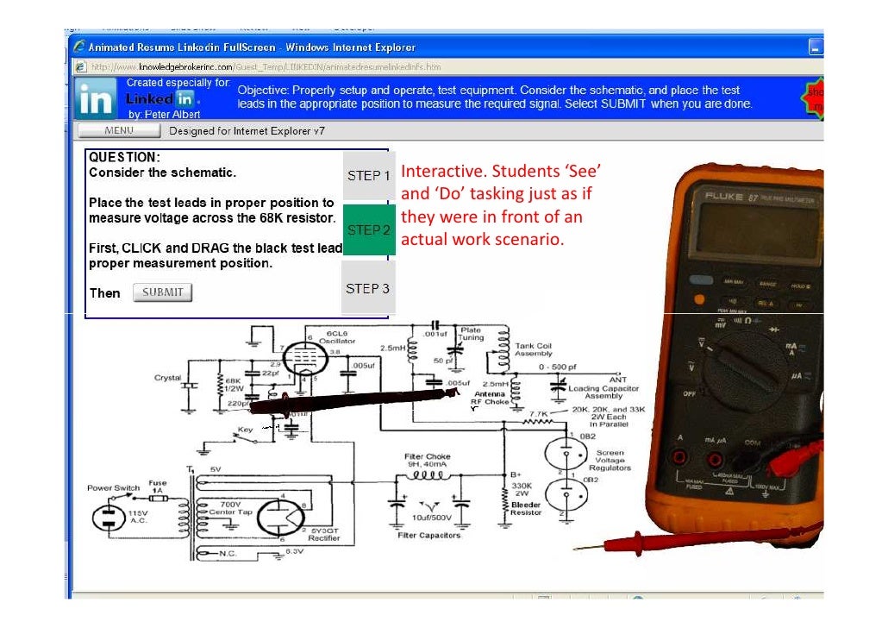Screen dimensions: 888x628
Task: Click the 1A fuse symbol
Action: [158, 499]
